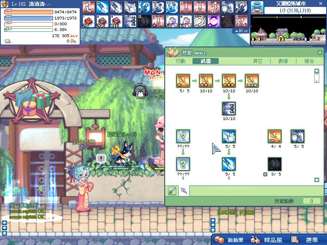The width and height of the screenshot is (327, 245).
Task: Trigger the burst strike skill on hotkey D
Action: point(130,7)
